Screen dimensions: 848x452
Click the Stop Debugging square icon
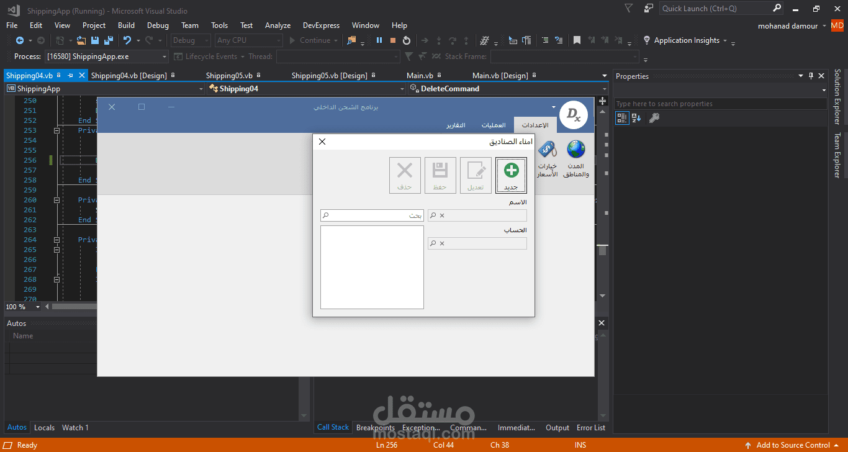click(x=392, y=40)
